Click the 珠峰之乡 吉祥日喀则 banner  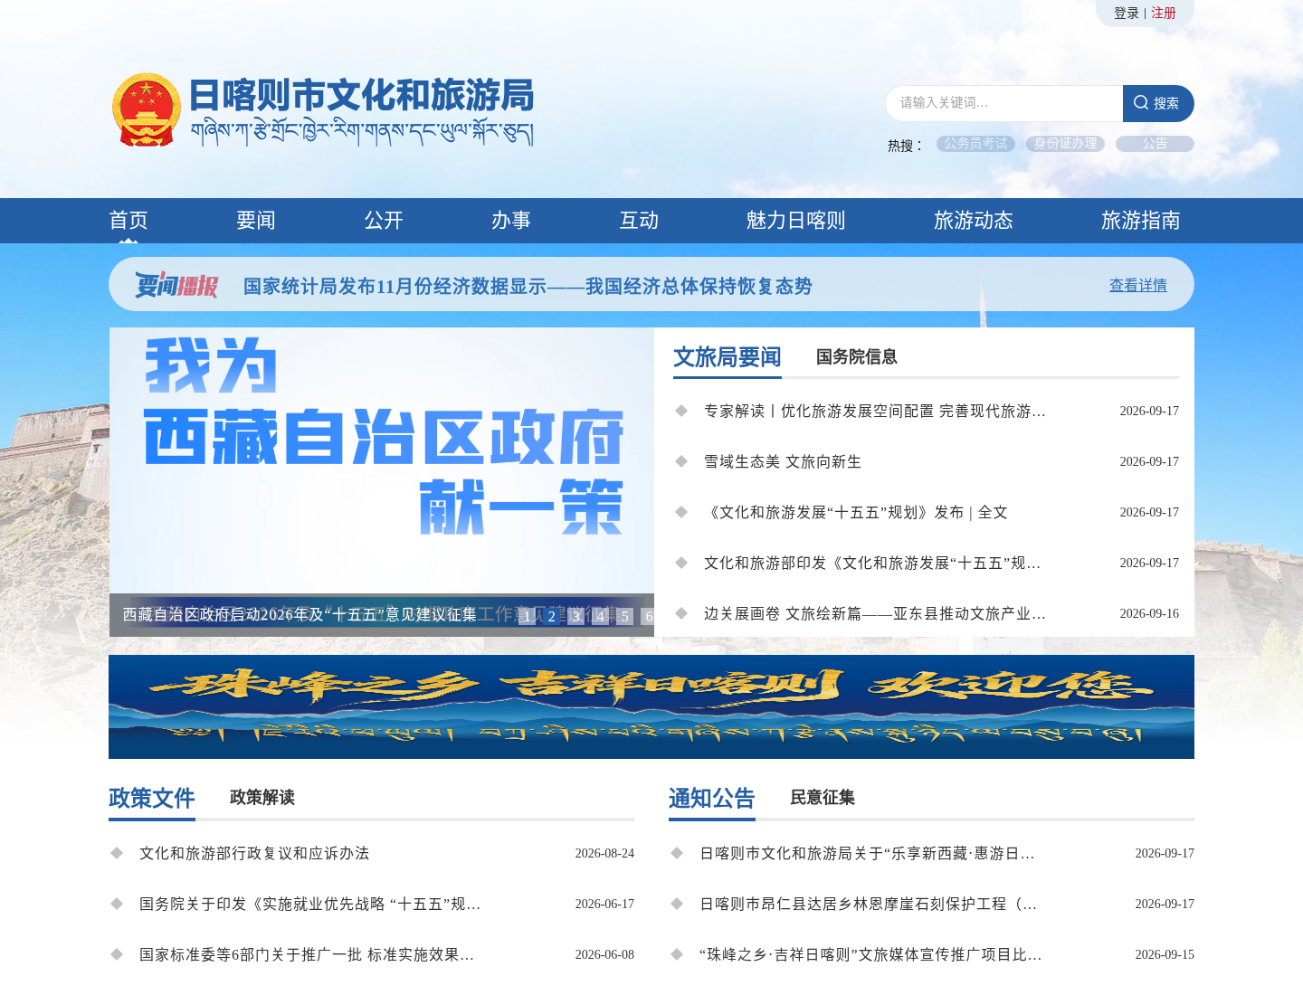coord(651,706)
